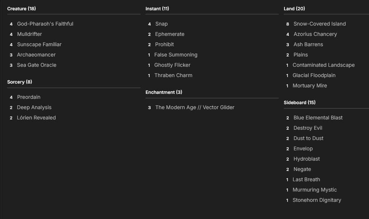Screen dimensions: 369x219
Task: Click the Instant (11) section heading
Action: tap(157, 9)
